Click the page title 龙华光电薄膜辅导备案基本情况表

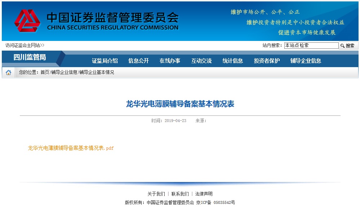(180, 104)
